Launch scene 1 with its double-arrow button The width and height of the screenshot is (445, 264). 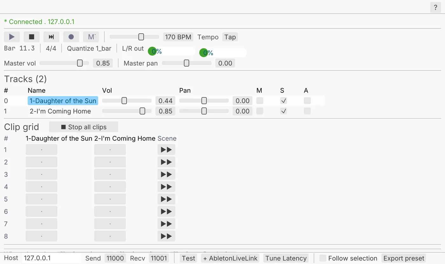pyautogui.click(x=166, y=150)
